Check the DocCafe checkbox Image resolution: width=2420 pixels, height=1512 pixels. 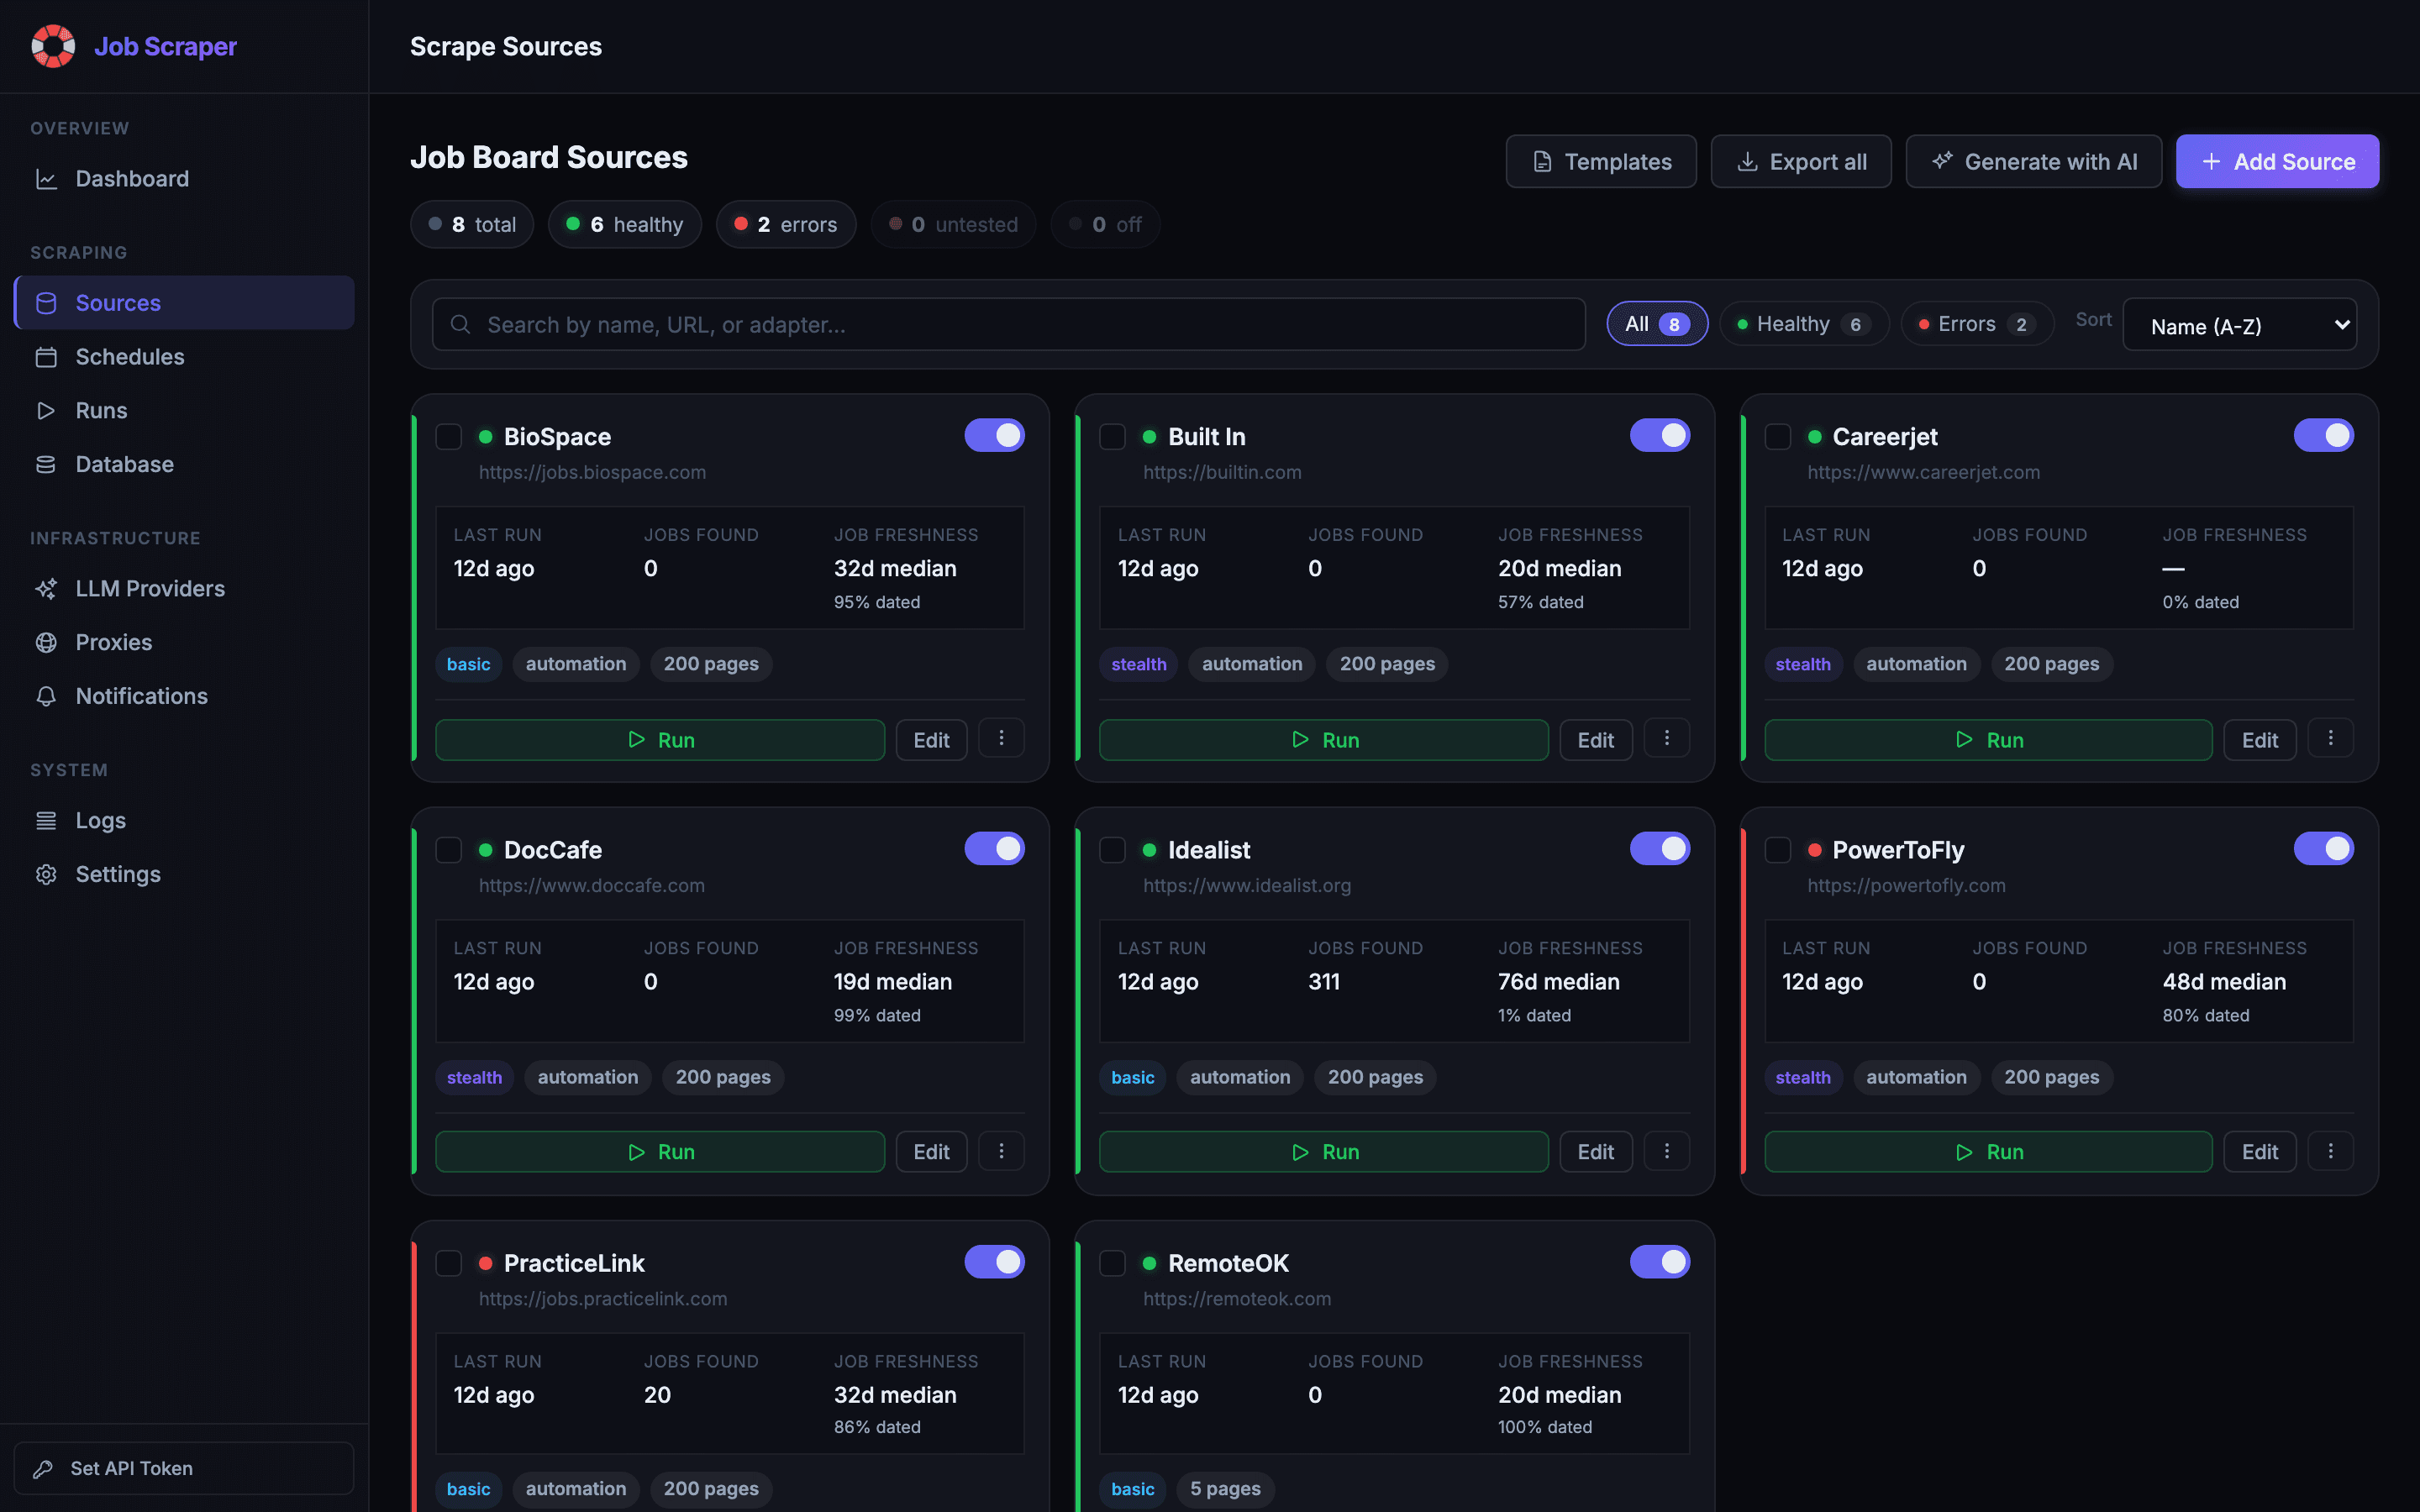tap(449, 850)
